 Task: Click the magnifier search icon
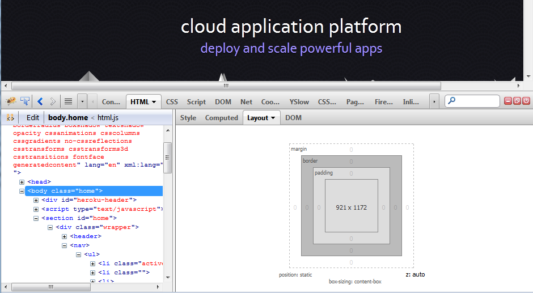pyautogui.click(x=451, y=101)
